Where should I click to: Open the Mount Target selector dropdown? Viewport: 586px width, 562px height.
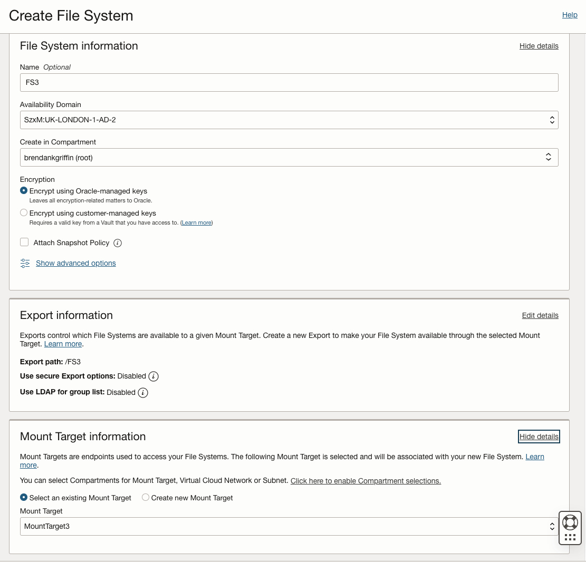pyautogui.click(x=552, y=526)
